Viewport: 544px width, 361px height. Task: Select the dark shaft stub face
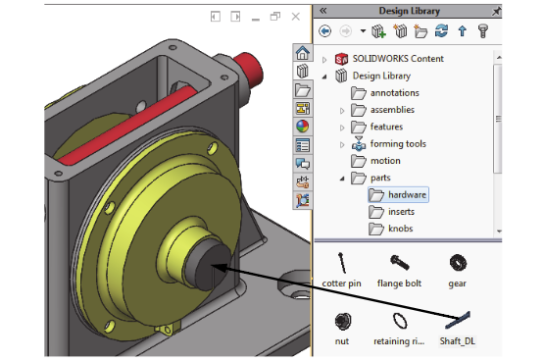[214, 266]
